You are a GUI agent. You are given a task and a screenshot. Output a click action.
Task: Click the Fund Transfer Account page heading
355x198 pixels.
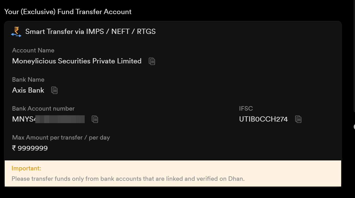click(x=68, y=12)
